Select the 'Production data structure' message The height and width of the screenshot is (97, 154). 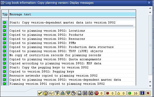tap(62, 47)
